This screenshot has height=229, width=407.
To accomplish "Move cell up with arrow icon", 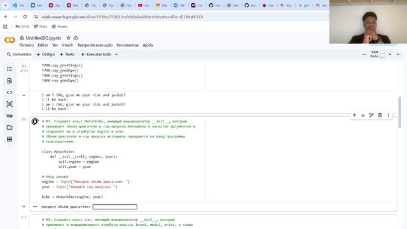I will (x=355, y=115).
